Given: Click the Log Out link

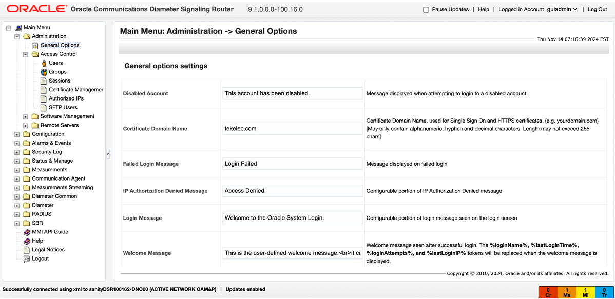Looking at the screenshot, I should point(598,9).
